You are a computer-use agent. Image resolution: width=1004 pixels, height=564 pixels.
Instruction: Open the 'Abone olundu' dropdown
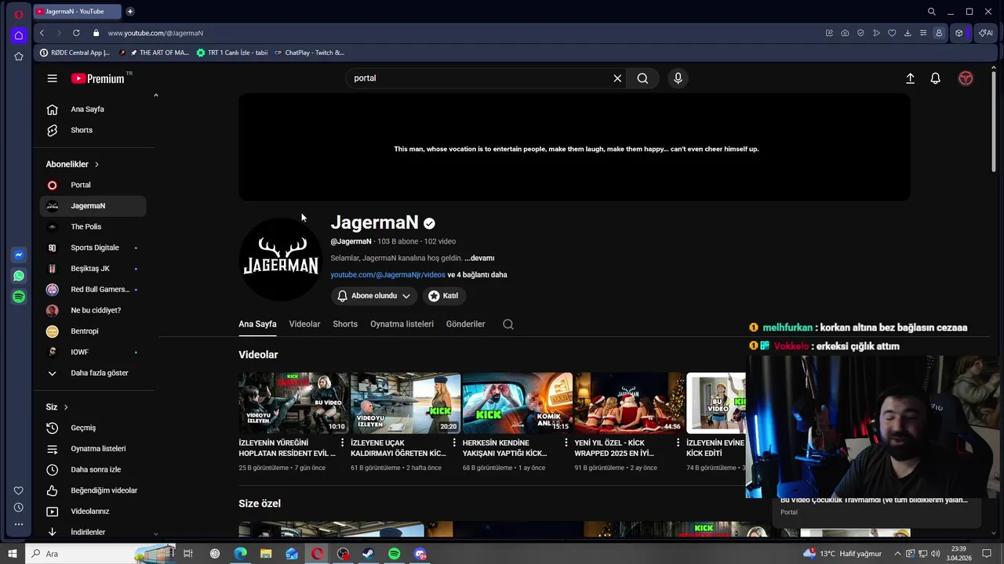coord(374,295)
